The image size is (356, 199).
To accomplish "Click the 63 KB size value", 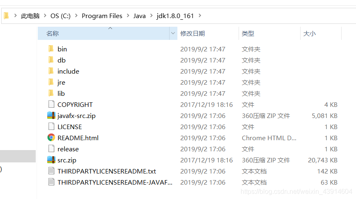I will pos(329,183).
